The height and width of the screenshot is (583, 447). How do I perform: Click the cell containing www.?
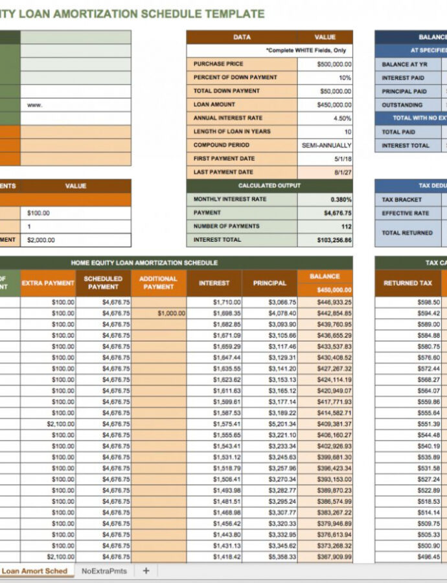tap(76, 105)
